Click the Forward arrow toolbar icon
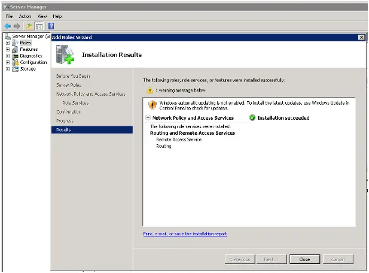 coord(17,26)
